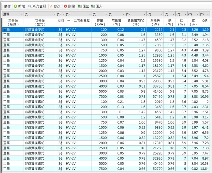Click the X/R column header
This screenshot has width=212, height=173.
204,22
